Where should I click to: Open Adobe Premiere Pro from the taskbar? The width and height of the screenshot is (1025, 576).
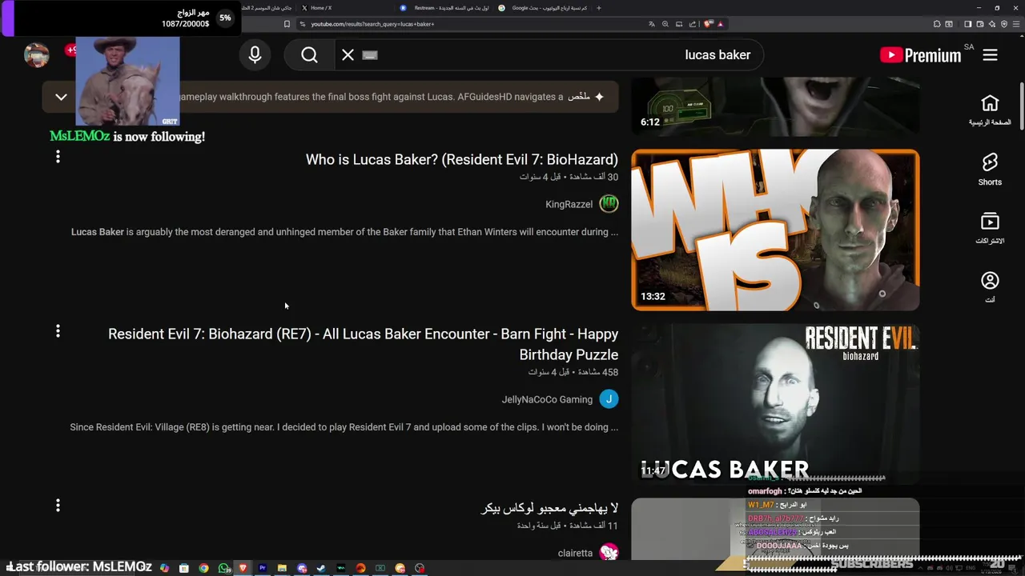click(x=262, y=568)
